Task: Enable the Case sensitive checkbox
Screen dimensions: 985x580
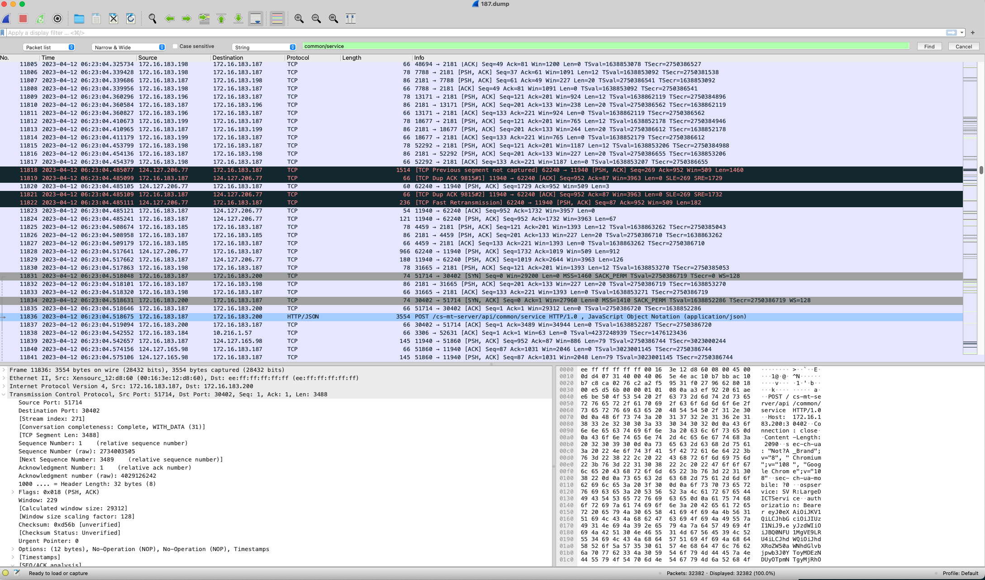Action: [175, 46]
